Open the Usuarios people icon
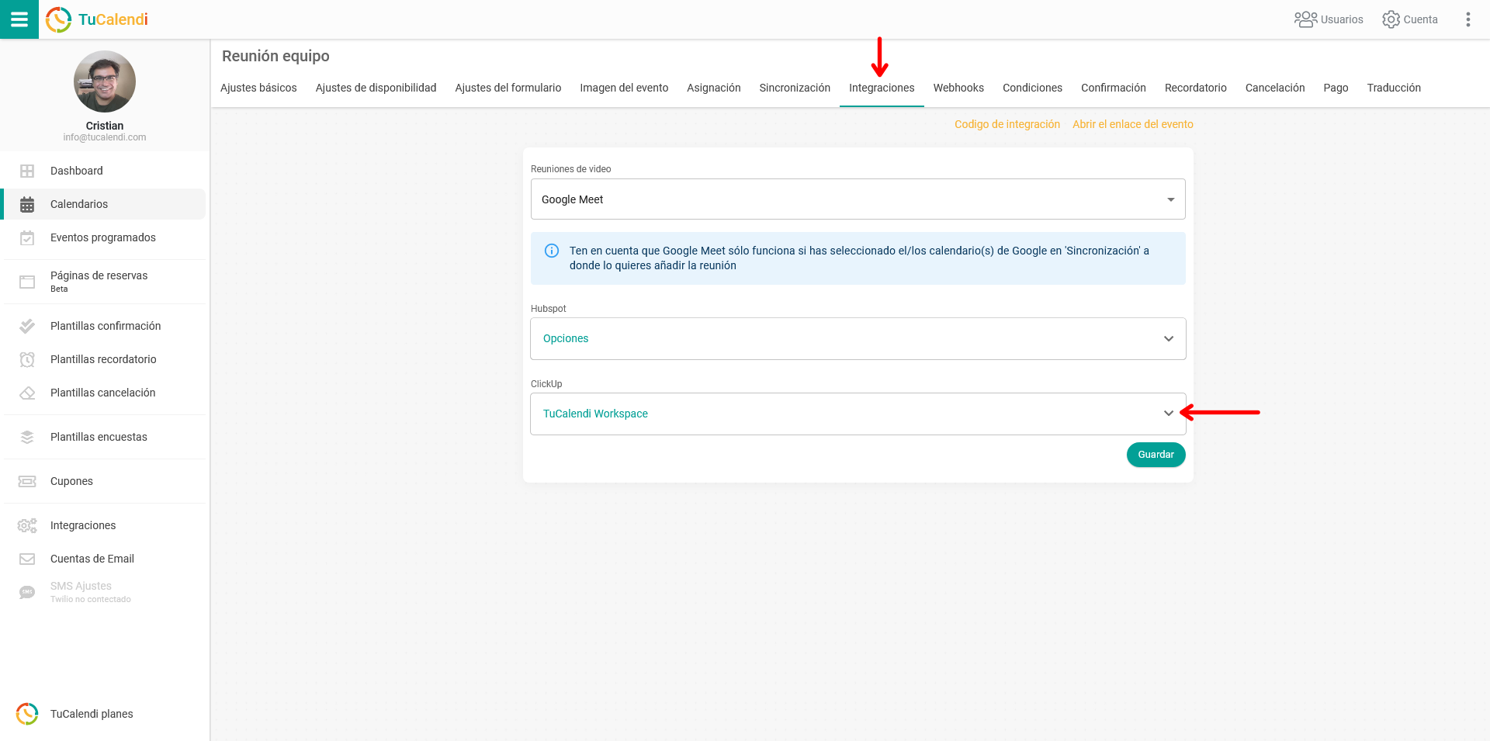1490x741 pixels. click(1306, 19)
